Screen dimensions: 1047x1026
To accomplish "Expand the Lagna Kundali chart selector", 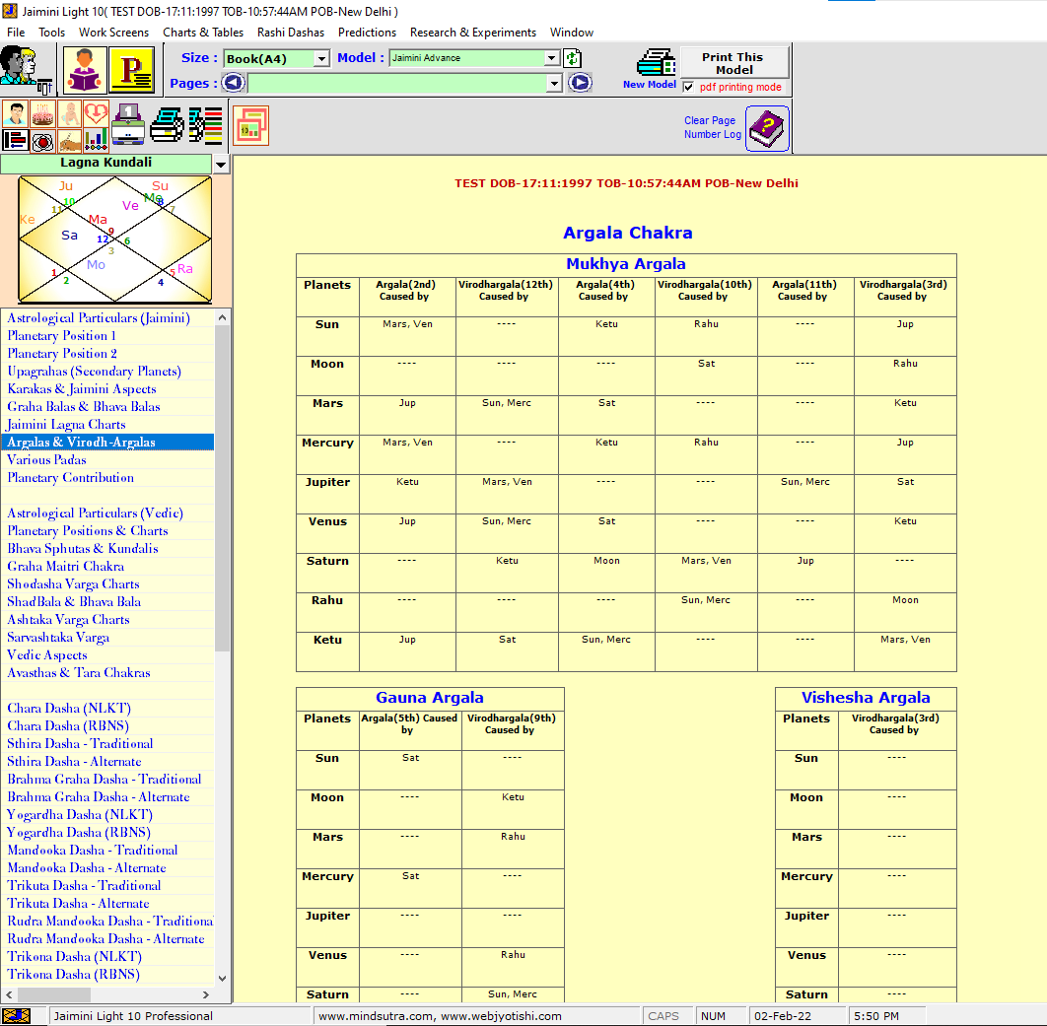I will [221, 164].
